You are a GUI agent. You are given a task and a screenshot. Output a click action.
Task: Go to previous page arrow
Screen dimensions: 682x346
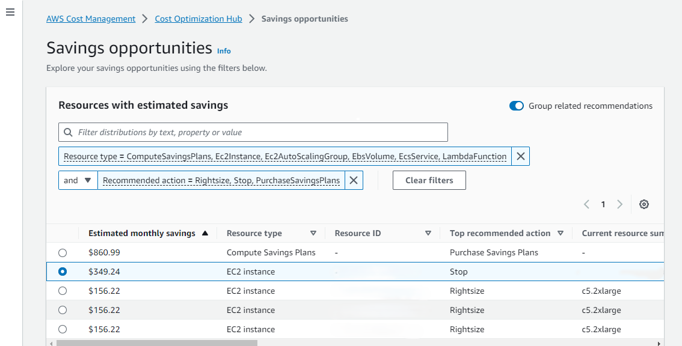pyautogui.click(x=587, y=204)
